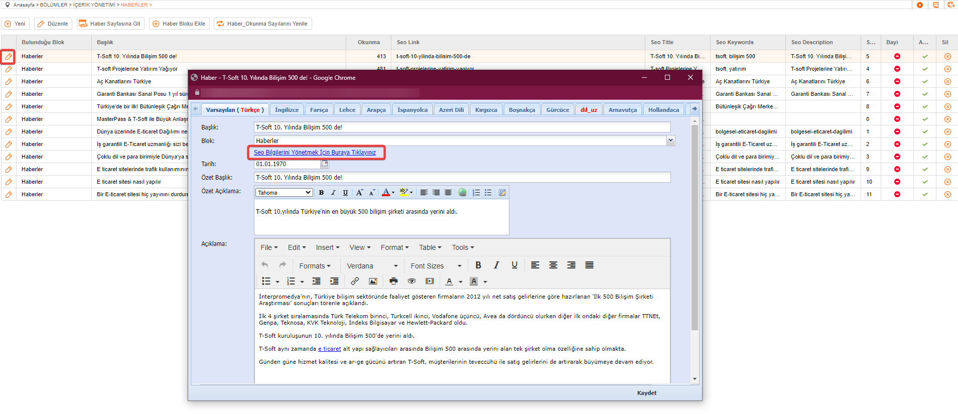This screenshot has width=958, height=414.
Task: Underline text in the Özet Açıklama editor
Action: coord(345,193)
